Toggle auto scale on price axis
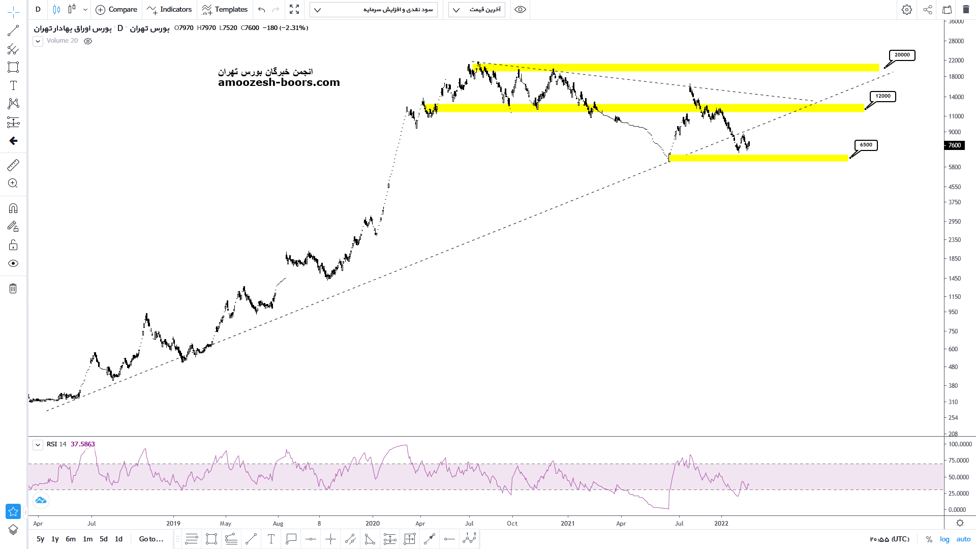This screenshot has height=549, width=976. click(963, 539)
